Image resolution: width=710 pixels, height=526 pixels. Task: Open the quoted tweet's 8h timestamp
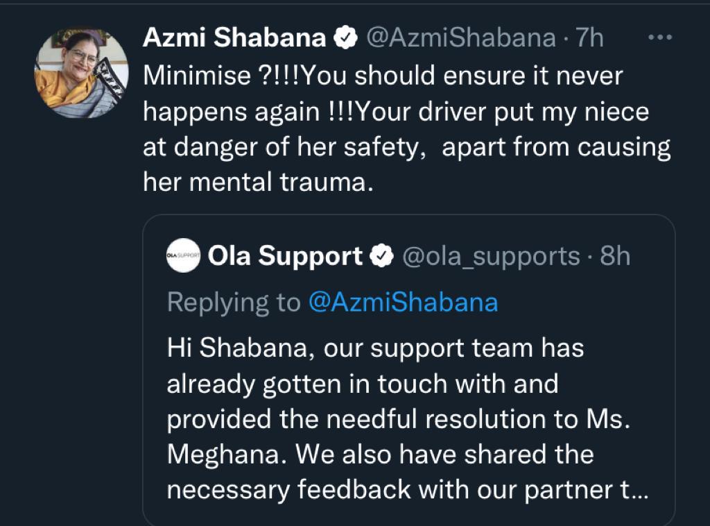[x=615, y=257]
